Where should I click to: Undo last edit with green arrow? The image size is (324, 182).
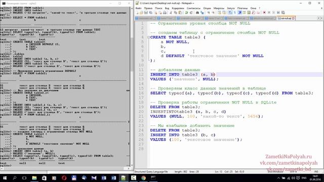coord(186,13)
